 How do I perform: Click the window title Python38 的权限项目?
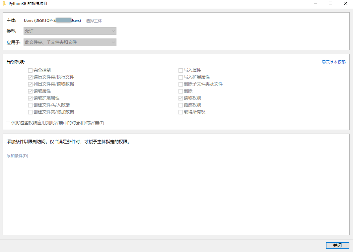pyautogui.click(x=28, y=4)
